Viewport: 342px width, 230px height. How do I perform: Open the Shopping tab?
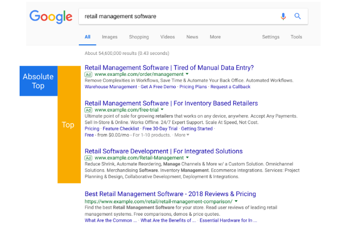139,37
